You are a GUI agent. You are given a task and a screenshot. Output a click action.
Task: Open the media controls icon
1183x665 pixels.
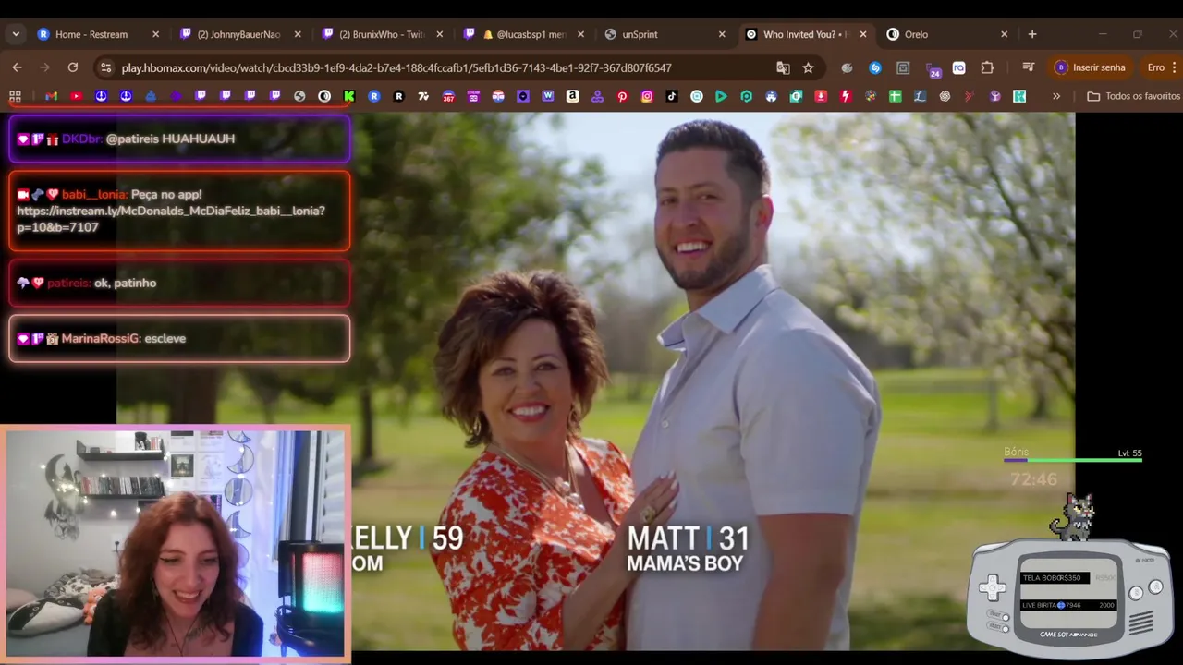pyautogui.click(x=1028, y=67)
